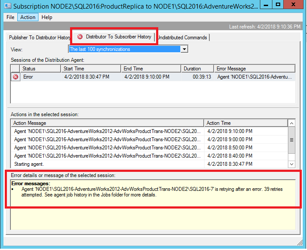Switch to Undistributed Commands tab

coord(182,38)
